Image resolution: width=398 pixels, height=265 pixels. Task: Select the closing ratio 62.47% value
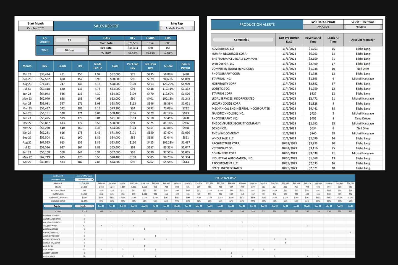click(x=84, y=201)
